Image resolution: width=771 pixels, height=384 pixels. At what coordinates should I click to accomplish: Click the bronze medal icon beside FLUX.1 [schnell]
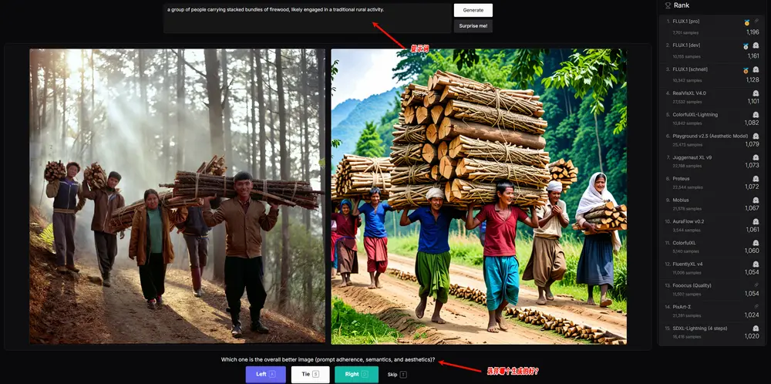click(x=746, y=69)
